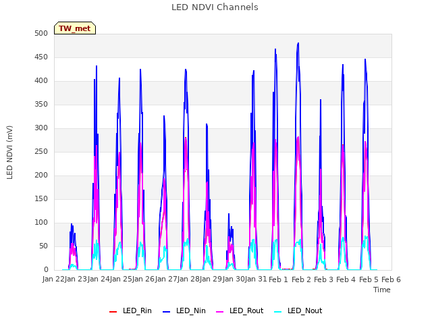Screen dimensions: 432x324
Task: Click the red LED_Rin legend swatch
Action: point(113,312)
